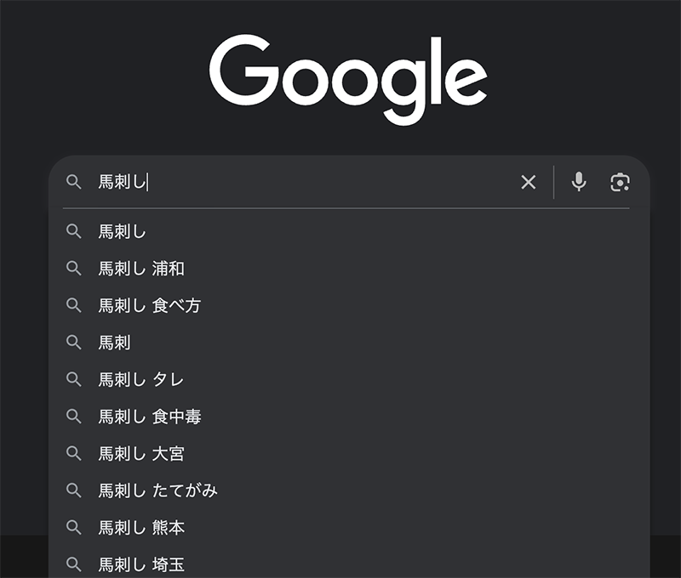Click inside the search text field
Image resolution: width=681 pixels, height=578 pixels.
[323, 182]
